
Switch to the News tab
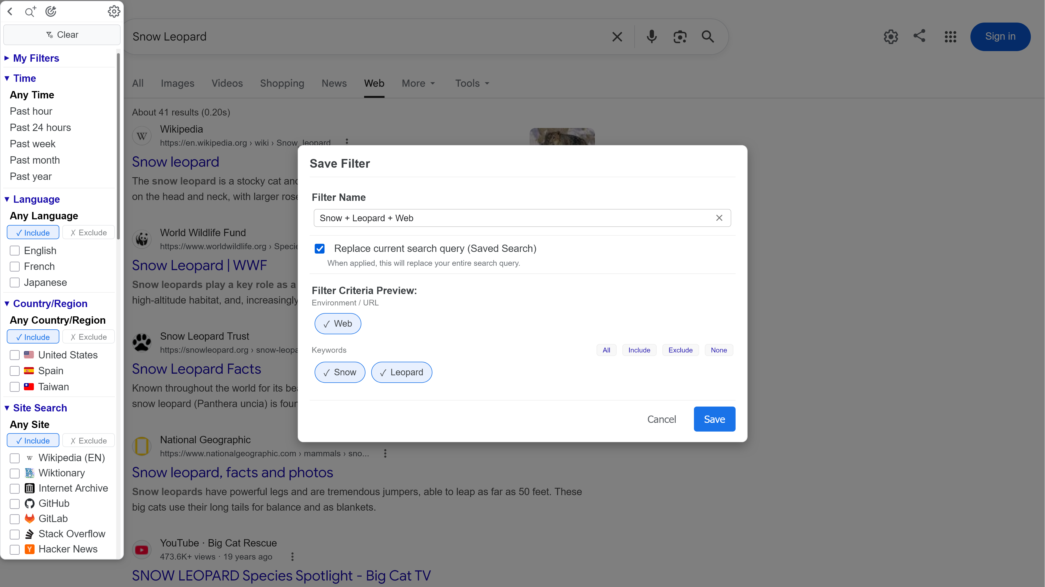pyautogui.click(x=334, y=83)
